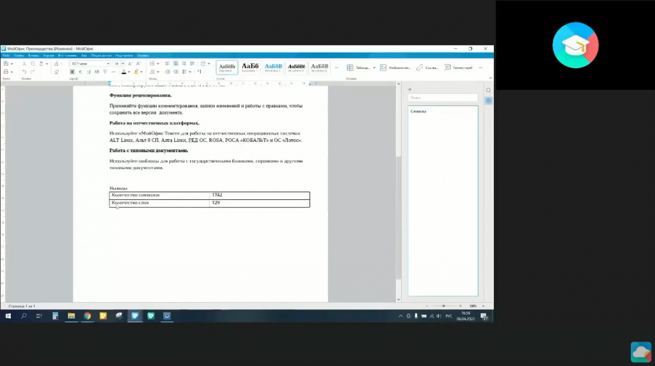Screen dimensions: 655x366
Task: Click the numbered list icon
Action: point(152,72)
